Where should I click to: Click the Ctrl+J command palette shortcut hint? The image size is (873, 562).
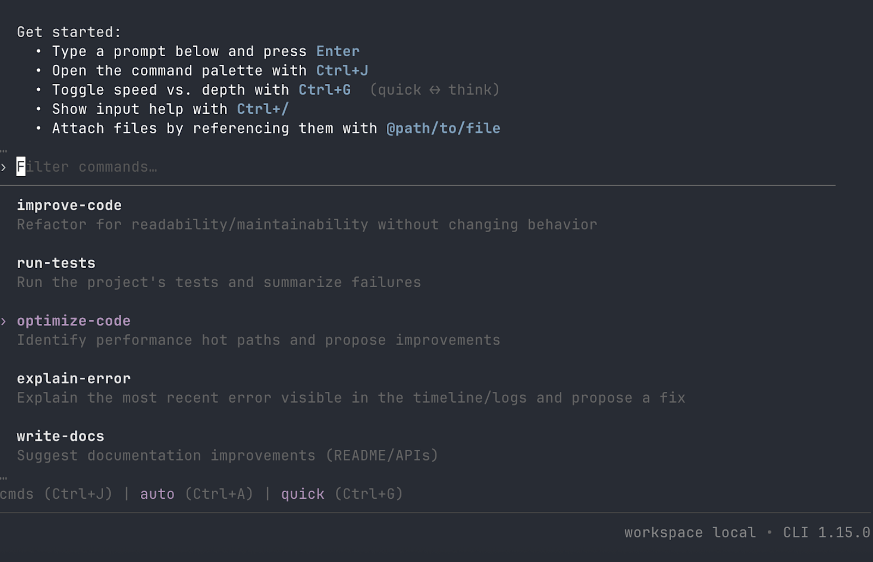pyautogui.click(x=342, y=70)
